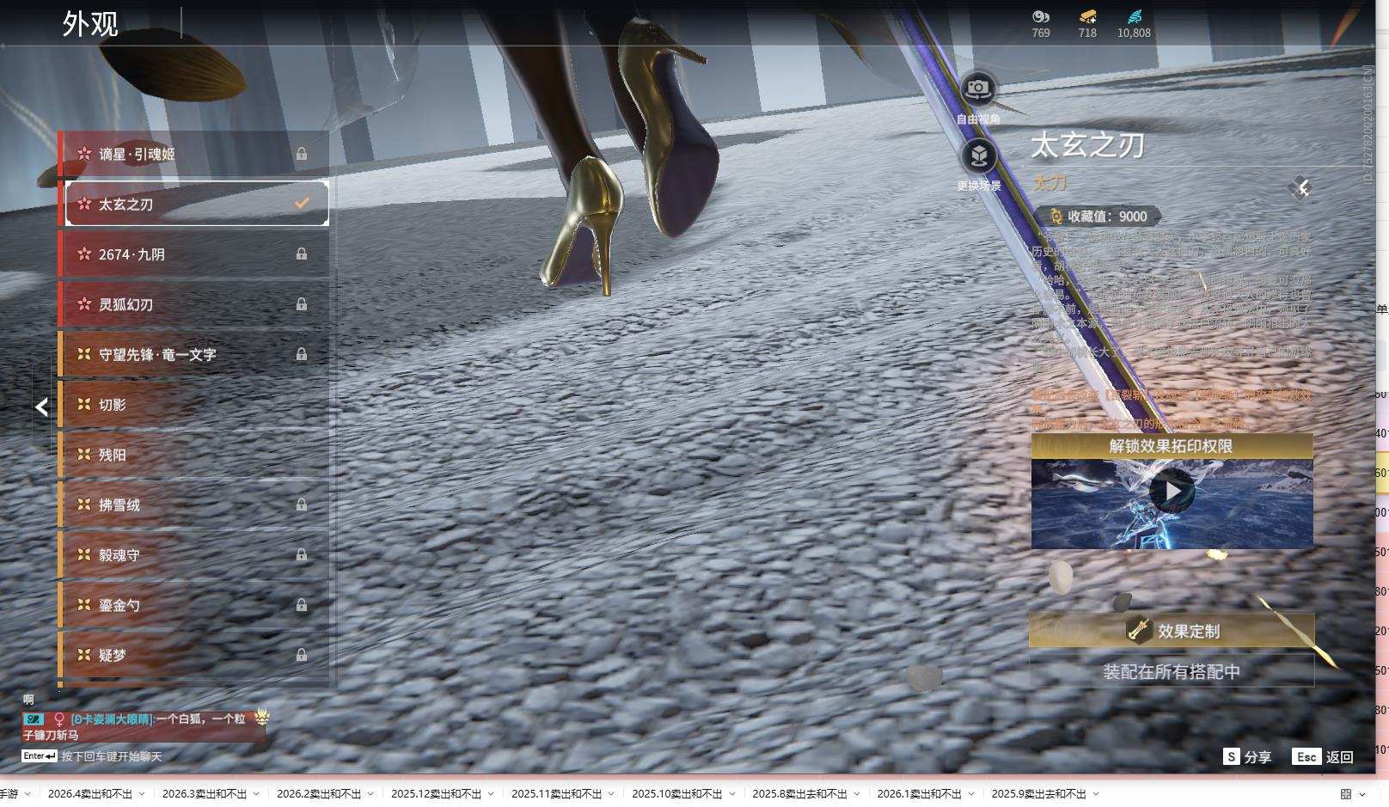This screenshot has height=807, width=1389.
Task: Click the teal currency icon showing 10,808
Action: 1134,16
